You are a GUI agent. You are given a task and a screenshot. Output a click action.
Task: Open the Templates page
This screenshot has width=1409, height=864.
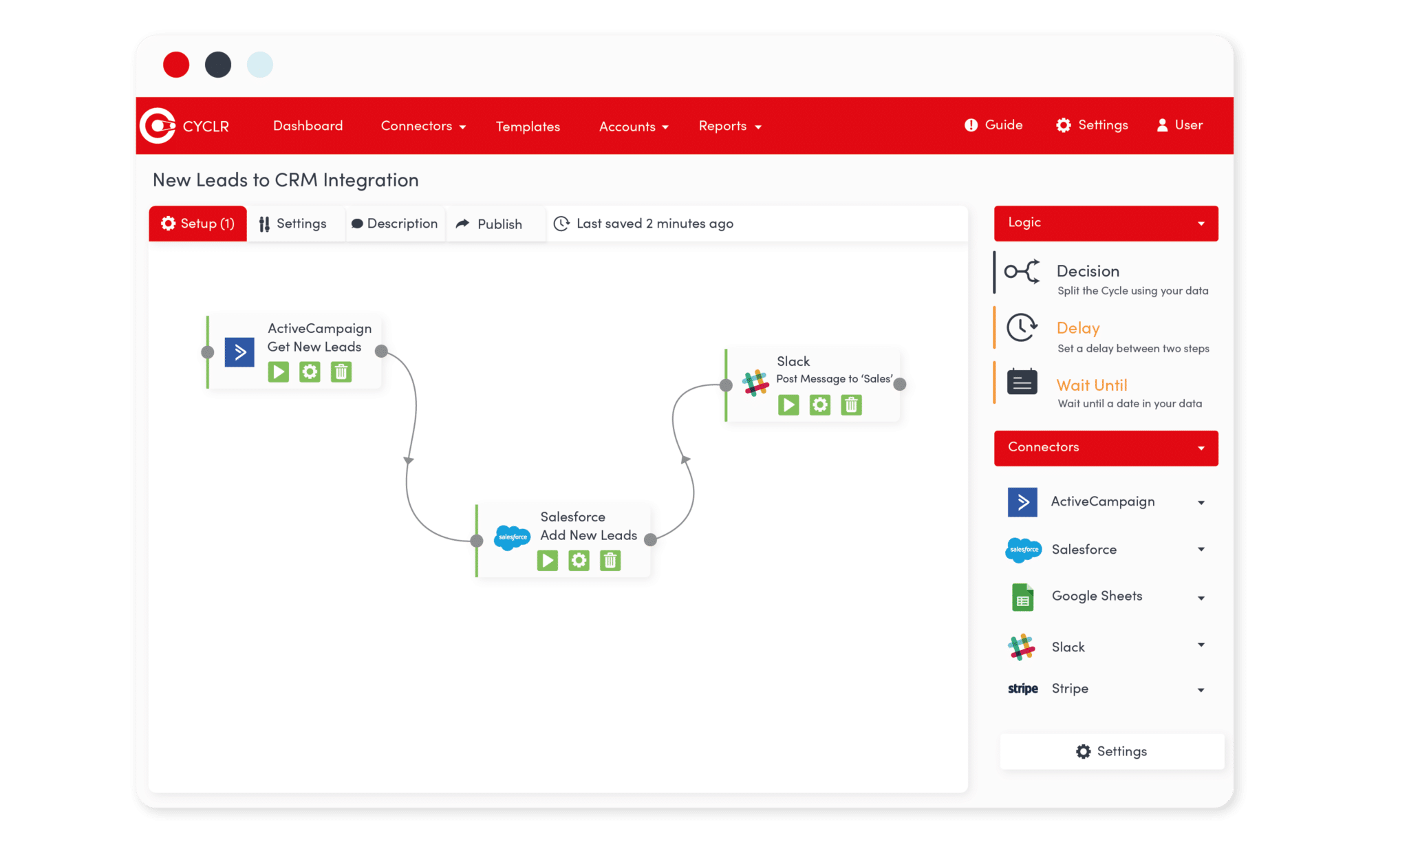click(528, 127)
